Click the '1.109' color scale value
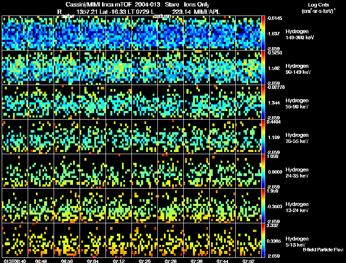This screenshot has width=346, height=263. click(x=274, y=137)
